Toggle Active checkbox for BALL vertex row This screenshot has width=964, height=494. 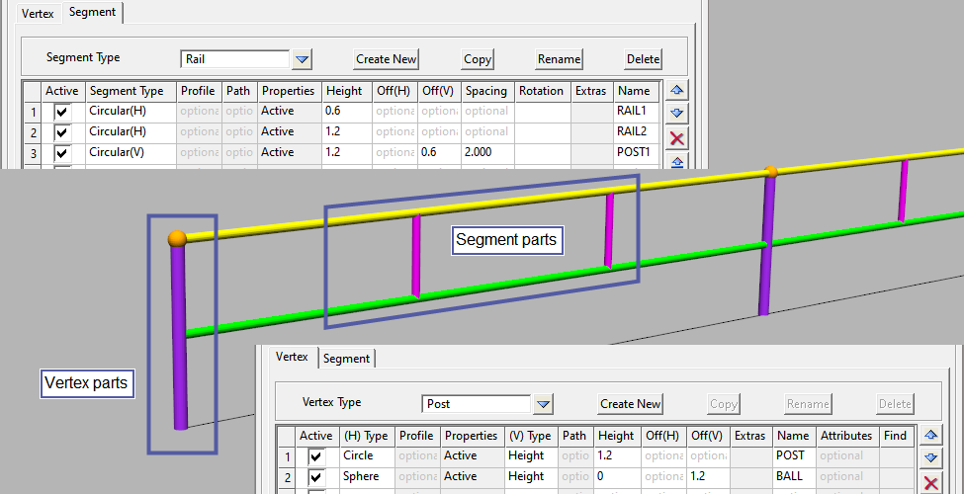click(316, 477)
